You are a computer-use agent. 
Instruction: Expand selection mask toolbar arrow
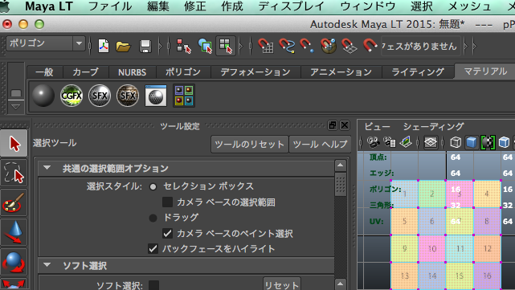point(241,46)
